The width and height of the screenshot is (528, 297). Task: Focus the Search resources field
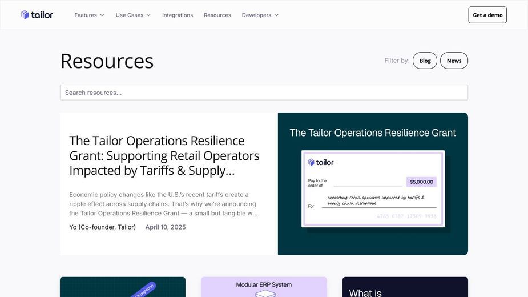[264, 93]
